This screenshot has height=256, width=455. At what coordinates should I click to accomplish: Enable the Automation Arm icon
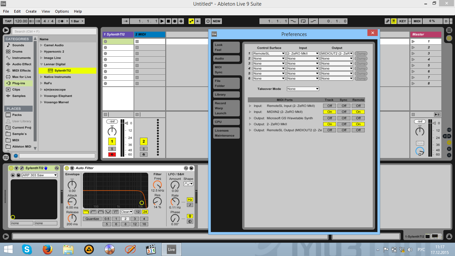tap(191, 21)
